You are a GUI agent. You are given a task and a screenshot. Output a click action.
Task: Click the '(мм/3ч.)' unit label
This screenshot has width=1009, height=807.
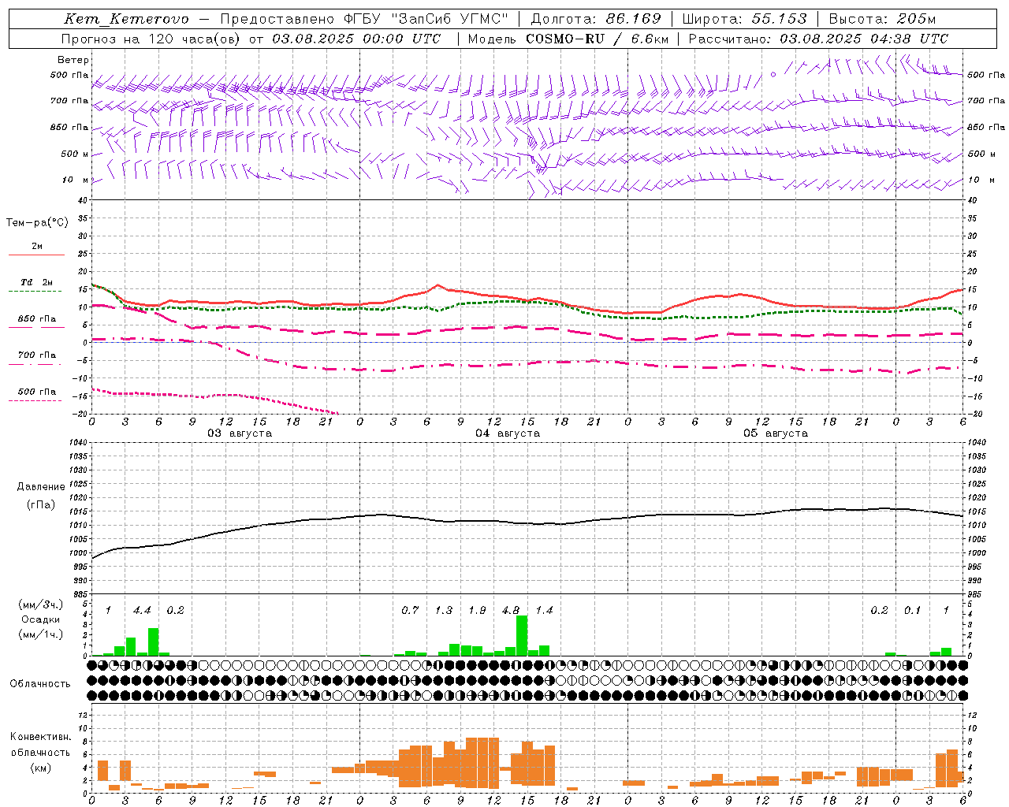coord(41,604)
